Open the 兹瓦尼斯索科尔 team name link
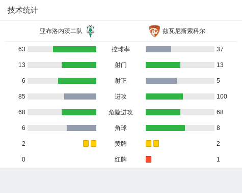 [x=184, y=31]
